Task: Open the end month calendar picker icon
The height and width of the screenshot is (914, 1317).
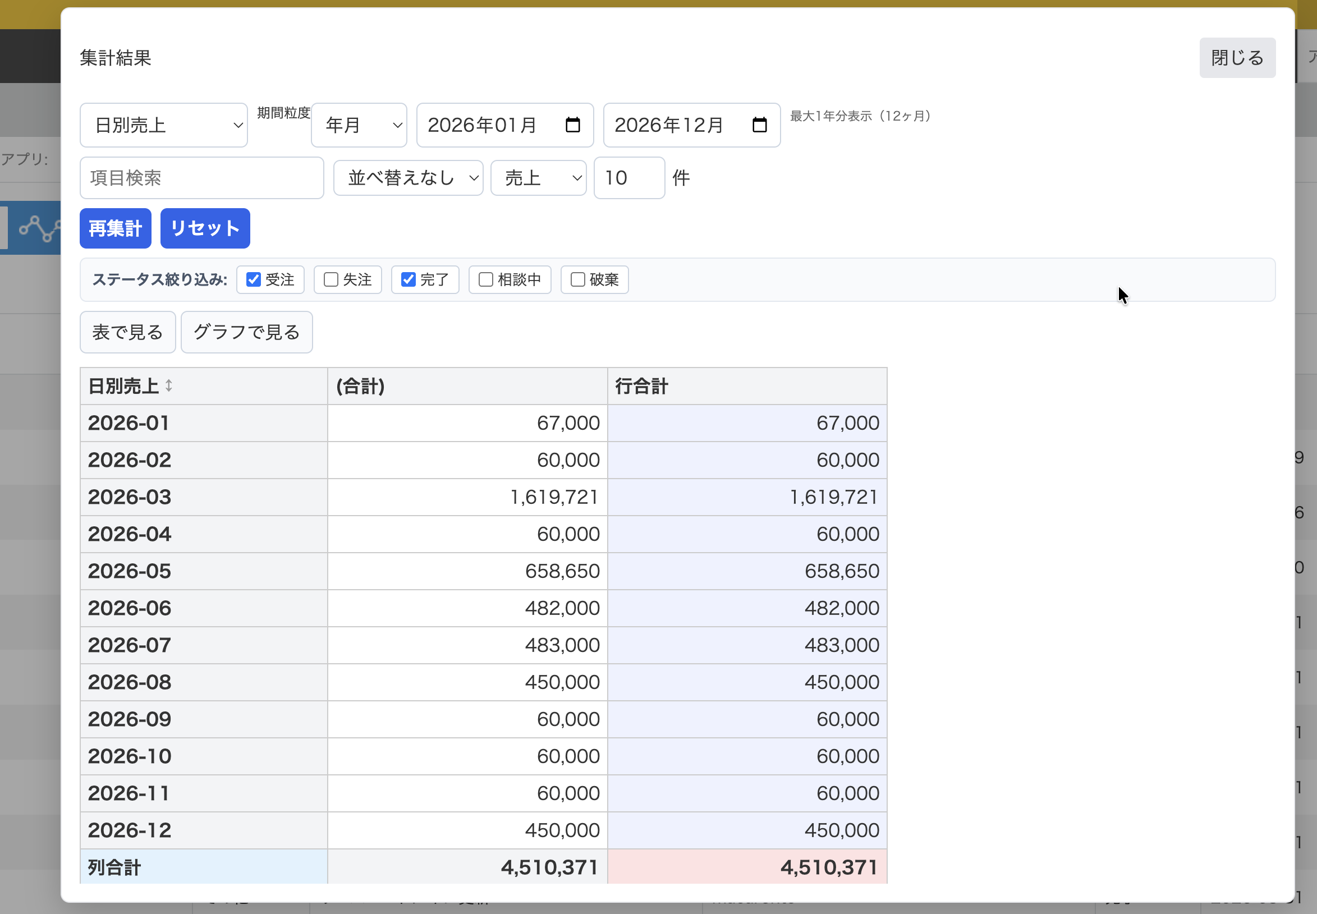Action: (x=759, y=125)
